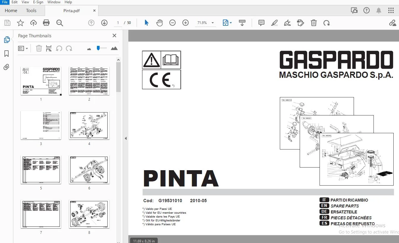Open the Find text magnifier
399x243 pixels.
[60, 23]
